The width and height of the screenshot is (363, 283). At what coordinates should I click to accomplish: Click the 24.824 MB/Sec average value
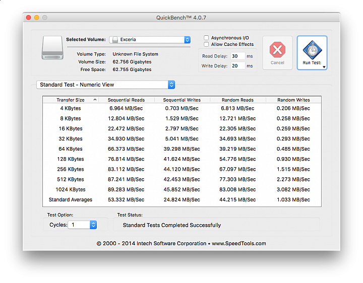181,200
